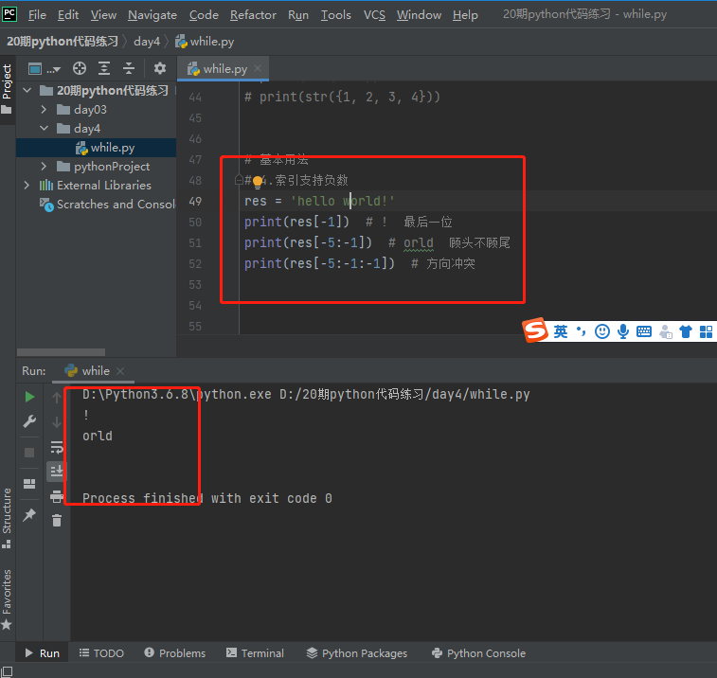The width and height of the screenshot is (717, 678).
Task: Close the while.py editor tab
Action: click(x=258, y=68)
